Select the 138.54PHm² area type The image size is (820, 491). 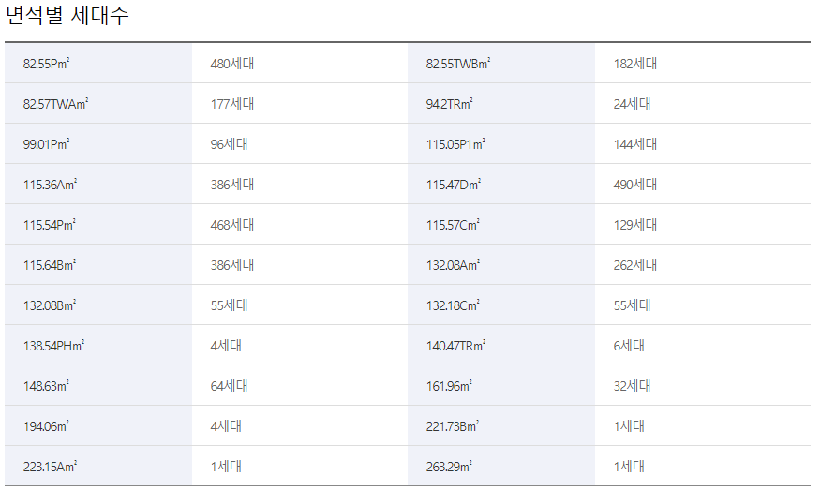53,346
